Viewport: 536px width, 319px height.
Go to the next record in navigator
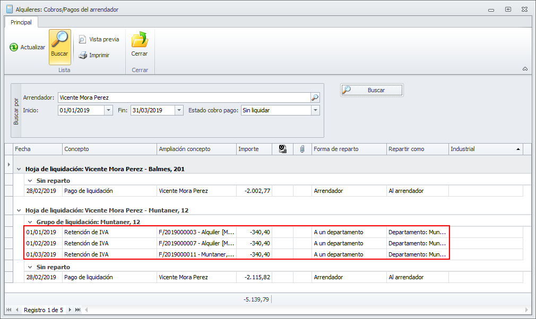coord(70,310)
